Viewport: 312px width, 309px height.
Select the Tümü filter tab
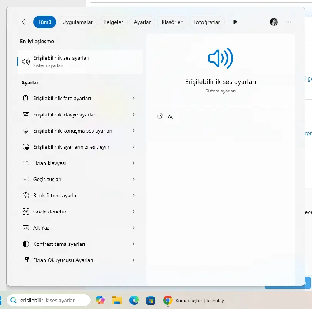tap(45, 22)
